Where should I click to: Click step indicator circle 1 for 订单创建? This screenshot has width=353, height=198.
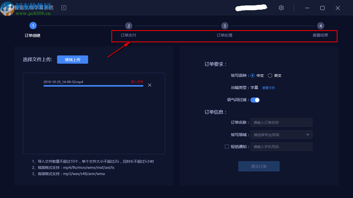click(x=33, y=26)
